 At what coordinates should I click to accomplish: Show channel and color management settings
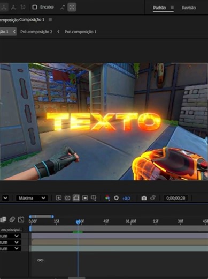(107, 198)
